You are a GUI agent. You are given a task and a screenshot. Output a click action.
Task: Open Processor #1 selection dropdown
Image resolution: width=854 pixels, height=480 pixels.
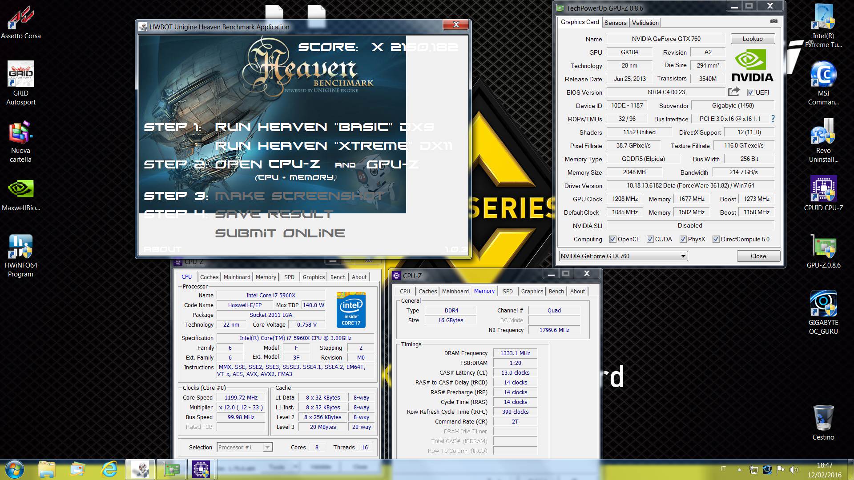pos(245,447)
